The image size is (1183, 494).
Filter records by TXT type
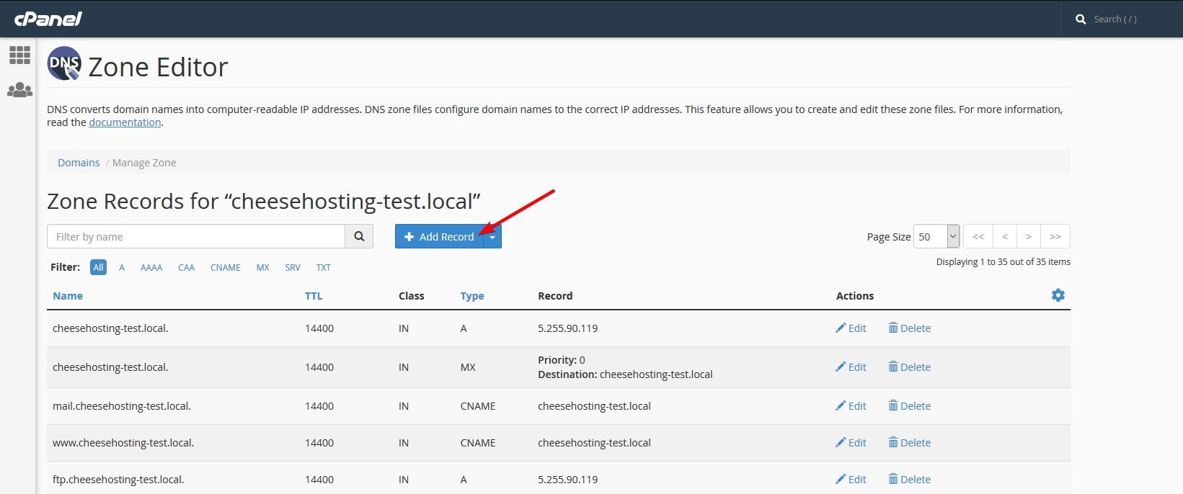tap(323, 267)
